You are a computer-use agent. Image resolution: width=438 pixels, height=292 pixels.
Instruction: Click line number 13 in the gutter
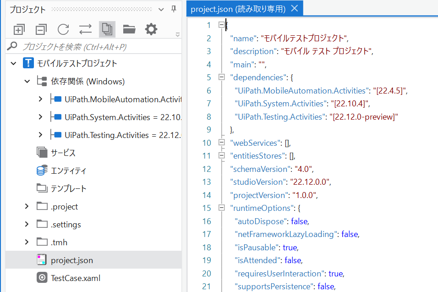(207, 182)
